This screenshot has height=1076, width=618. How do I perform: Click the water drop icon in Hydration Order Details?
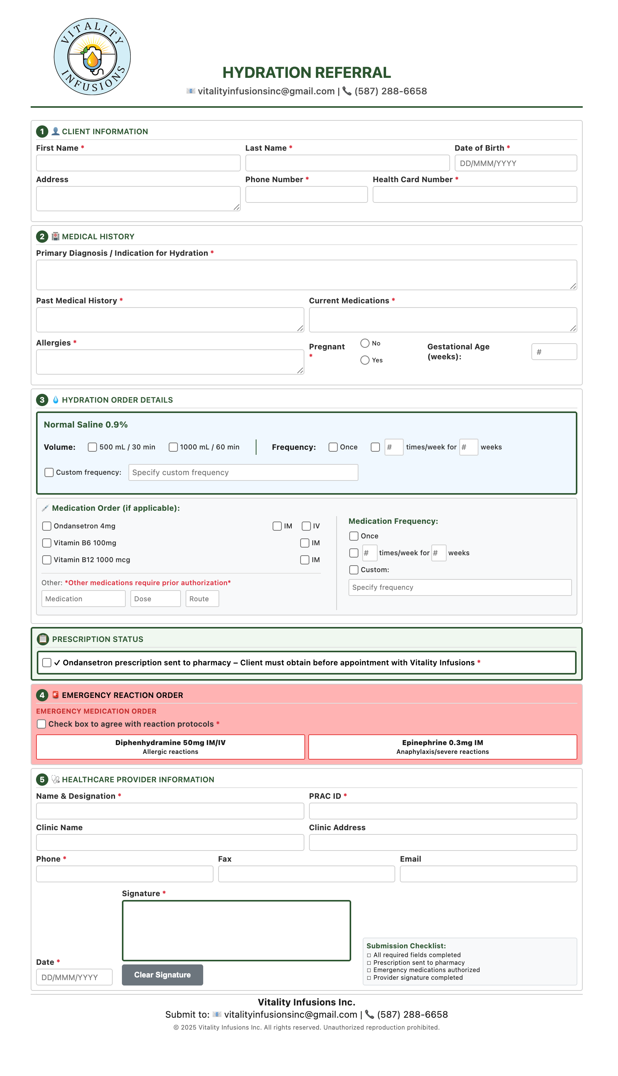point(56,400)
